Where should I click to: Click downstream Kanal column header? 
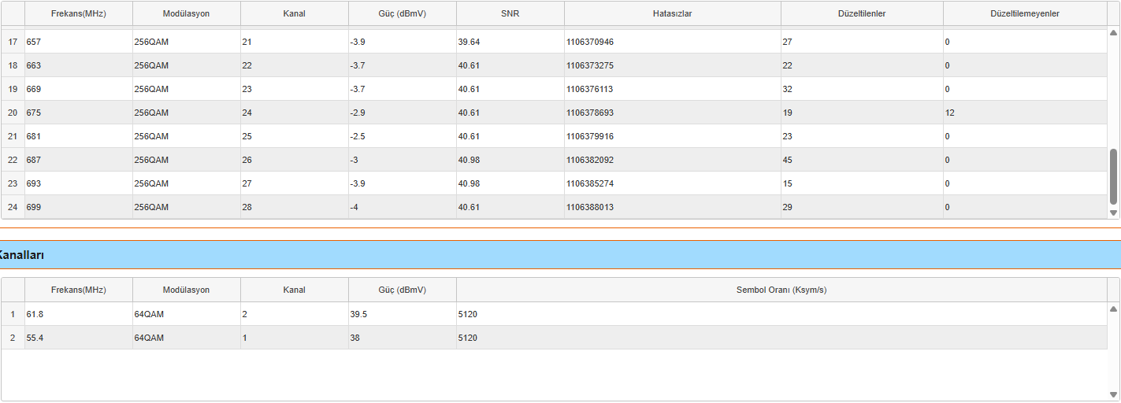(x=295, y=13)
